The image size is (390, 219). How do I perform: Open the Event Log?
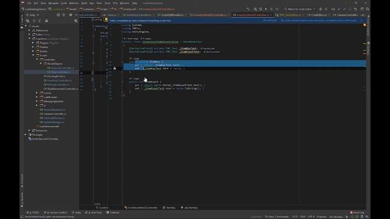[358, 212]
